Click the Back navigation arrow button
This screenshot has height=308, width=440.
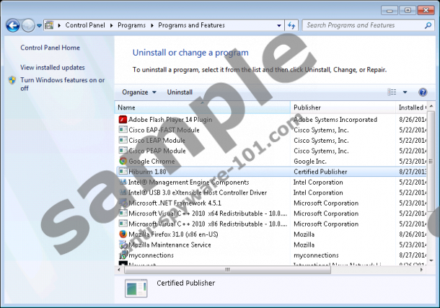click(x=12, y=25)
